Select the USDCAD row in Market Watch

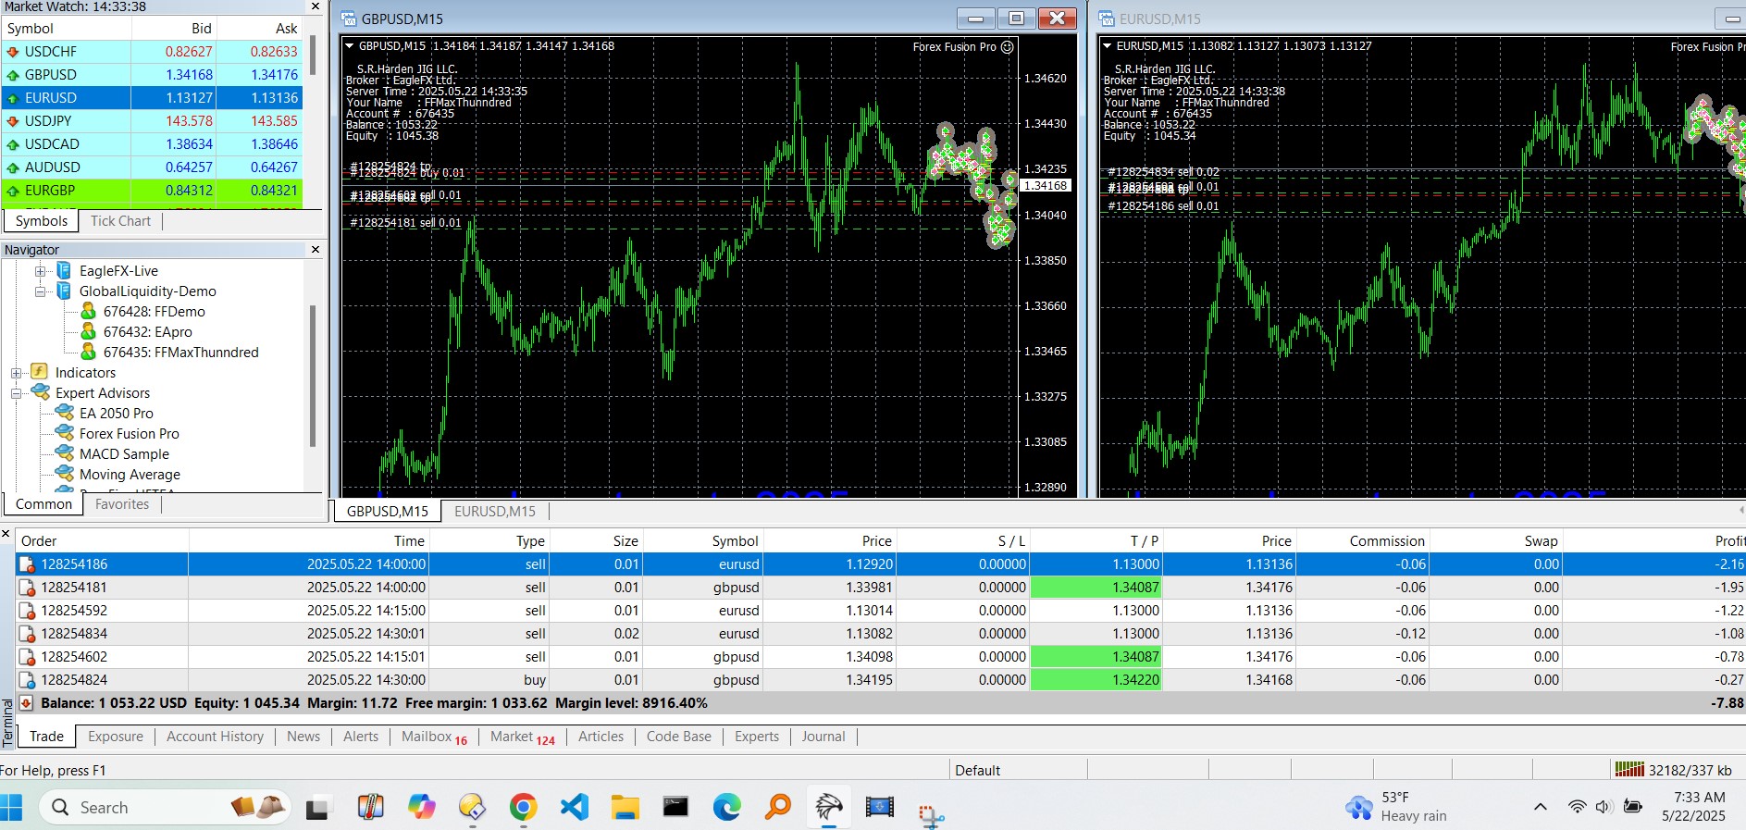coord(153,144)
